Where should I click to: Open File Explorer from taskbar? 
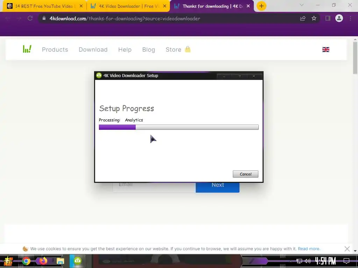[60, 261]
